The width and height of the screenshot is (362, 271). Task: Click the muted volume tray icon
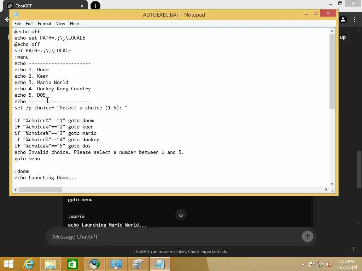328,264
